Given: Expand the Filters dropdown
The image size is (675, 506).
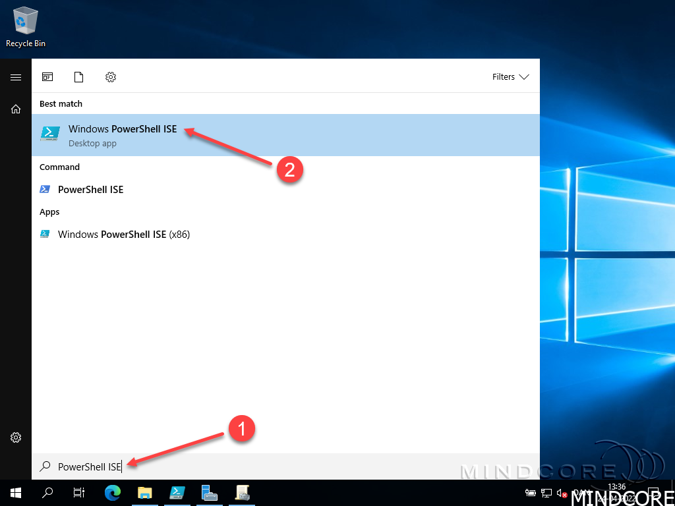Looking at the screenshot, I should (511, 77).
